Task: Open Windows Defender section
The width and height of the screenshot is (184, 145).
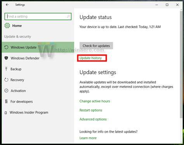Action: (38, 58)
